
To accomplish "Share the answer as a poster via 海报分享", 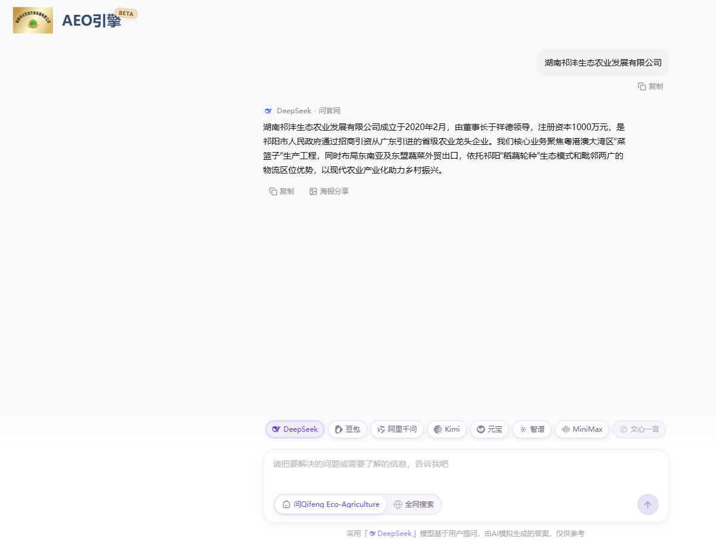I will 329,191.
